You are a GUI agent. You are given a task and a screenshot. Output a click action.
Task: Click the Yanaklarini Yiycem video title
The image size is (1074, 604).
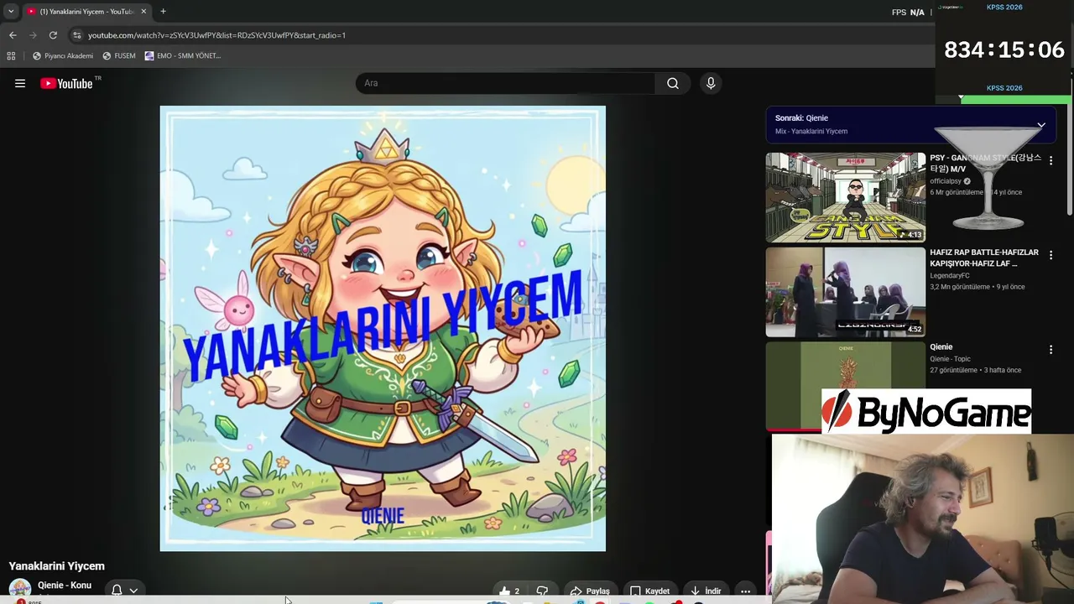(x=57, y=566)
